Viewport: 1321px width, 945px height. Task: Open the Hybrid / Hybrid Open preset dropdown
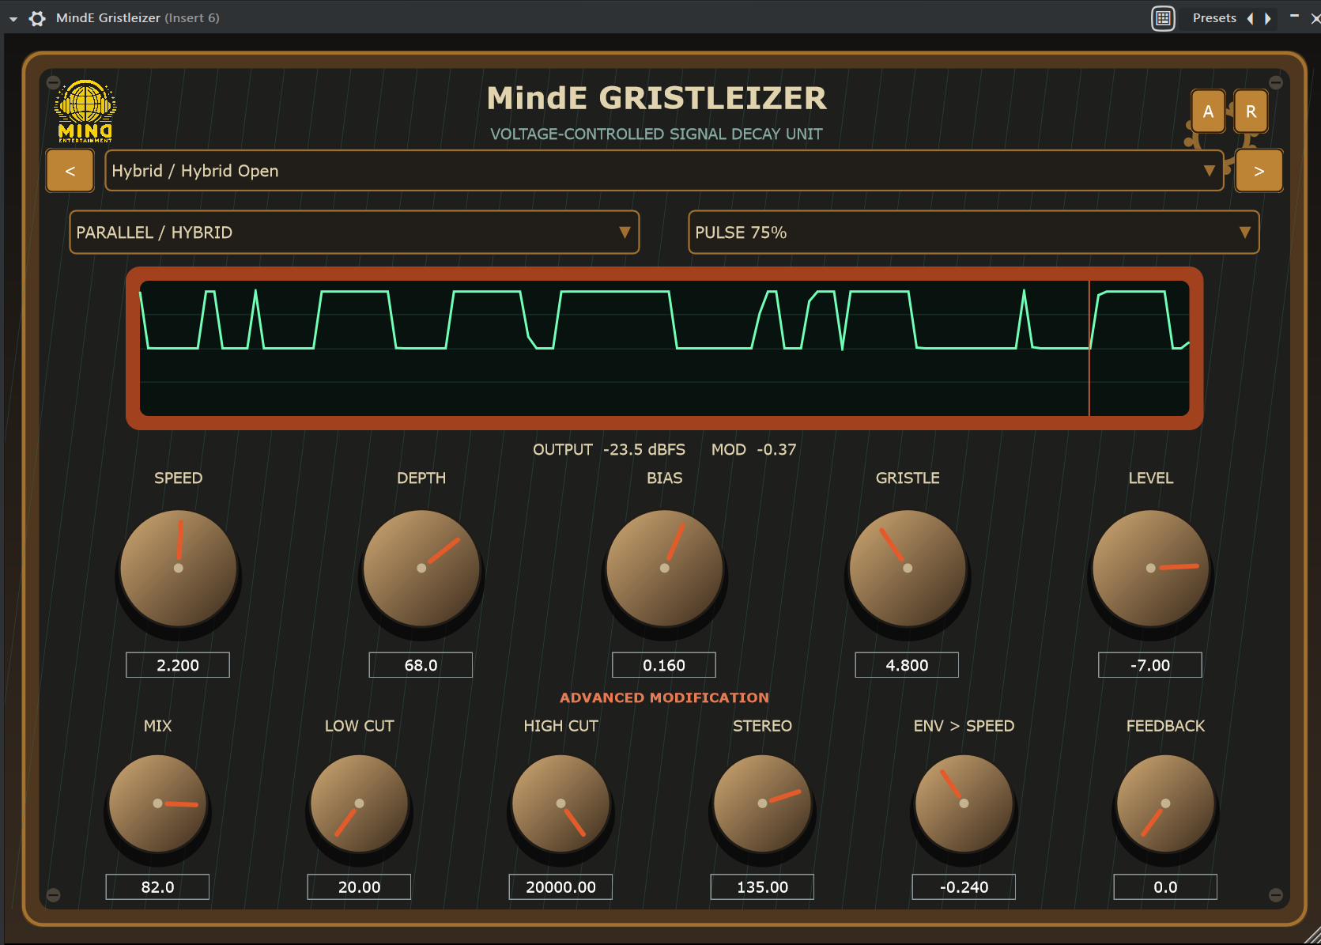(x=664, y=171)
